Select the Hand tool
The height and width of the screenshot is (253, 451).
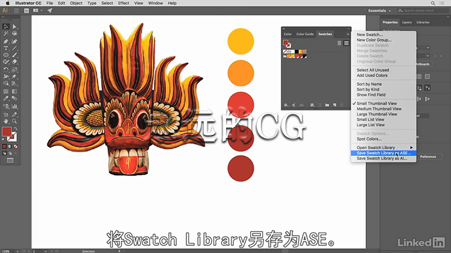[6, 121]
